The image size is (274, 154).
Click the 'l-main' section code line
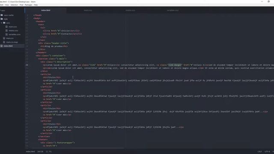point(52,59)
